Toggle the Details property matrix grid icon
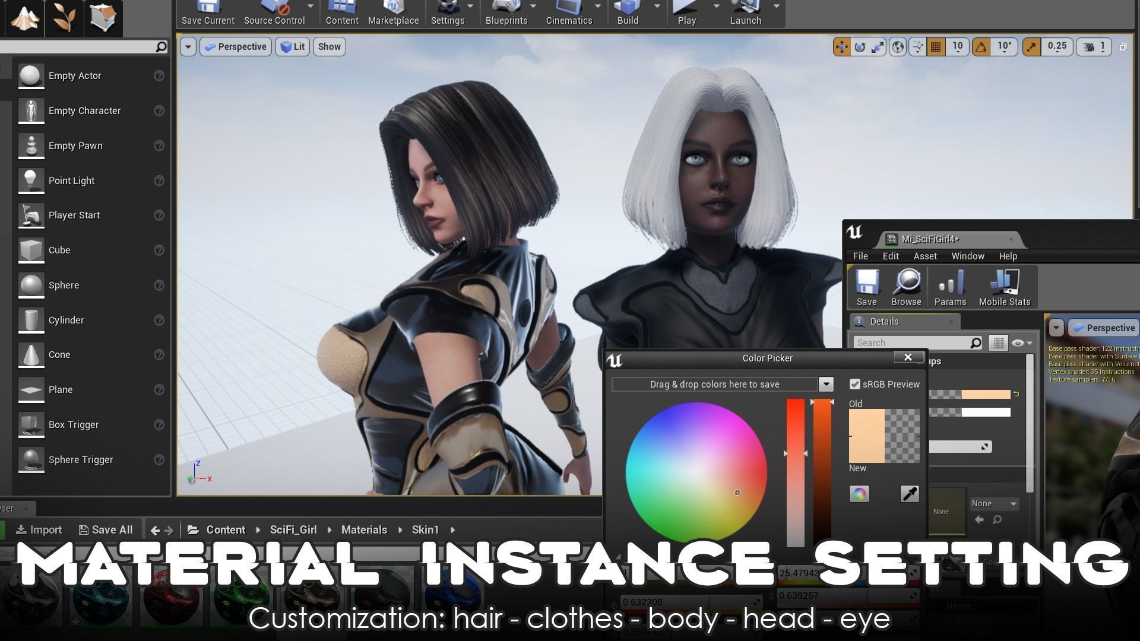Screen dimensions: 1140x641 pyautogui.click(x=998, y=343)
